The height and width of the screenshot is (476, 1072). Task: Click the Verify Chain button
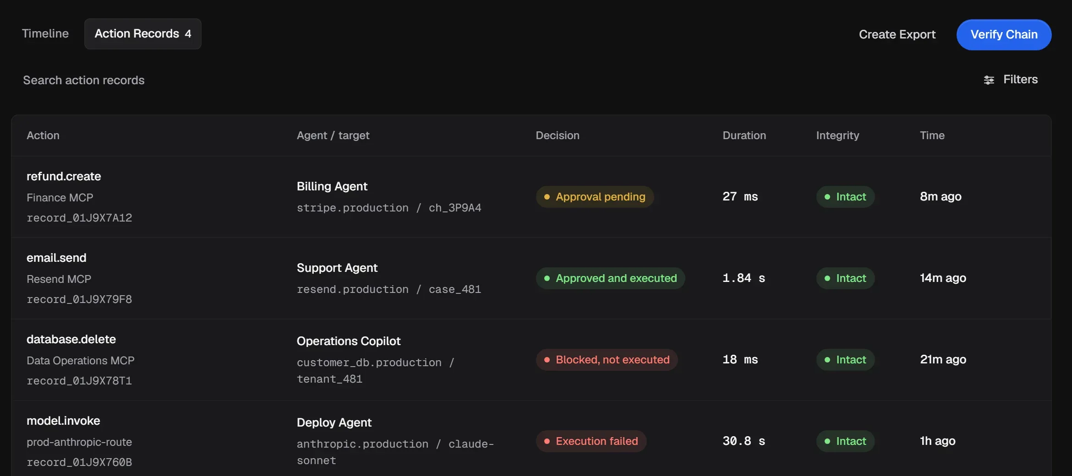pos(1004,35)
